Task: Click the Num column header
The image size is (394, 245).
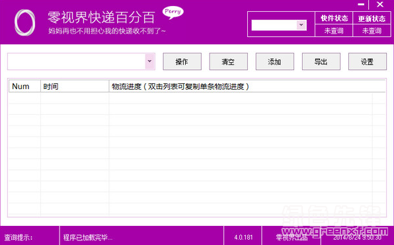Action: [24, 87]
